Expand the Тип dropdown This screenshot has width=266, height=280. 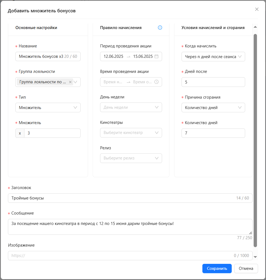[48, 107]
